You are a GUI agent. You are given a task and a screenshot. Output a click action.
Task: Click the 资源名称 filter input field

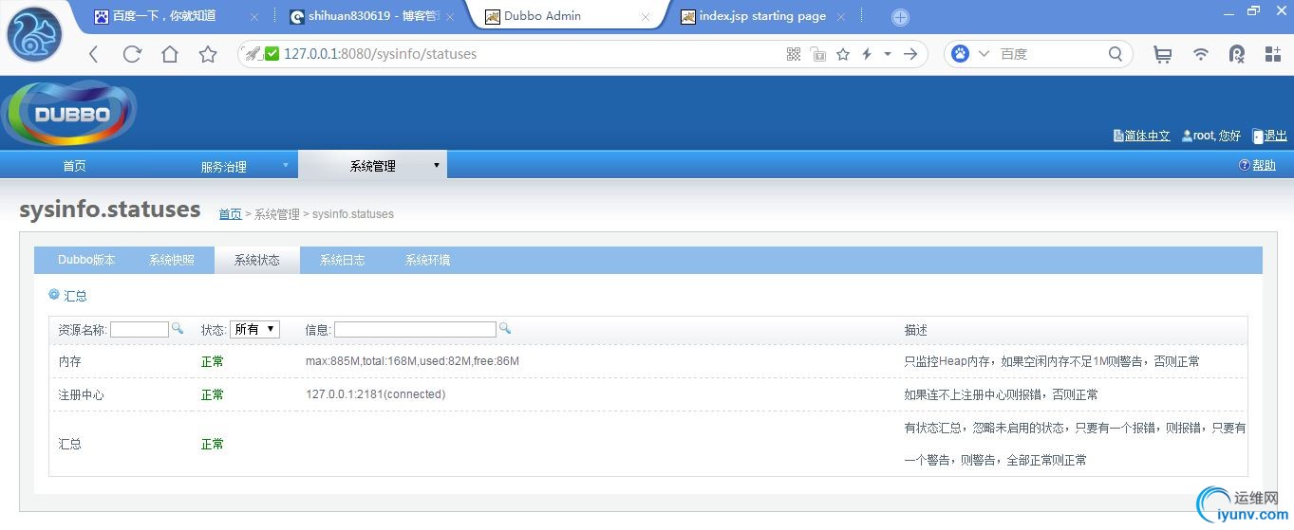point(140,329)
